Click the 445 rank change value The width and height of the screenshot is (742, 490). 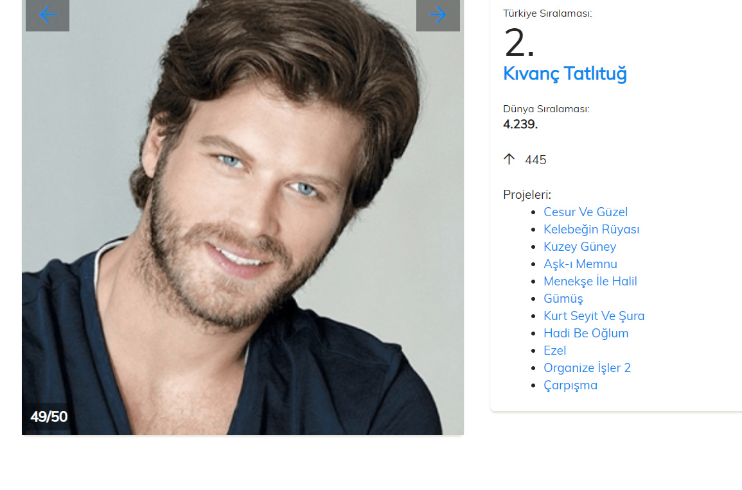coord(536,160)
